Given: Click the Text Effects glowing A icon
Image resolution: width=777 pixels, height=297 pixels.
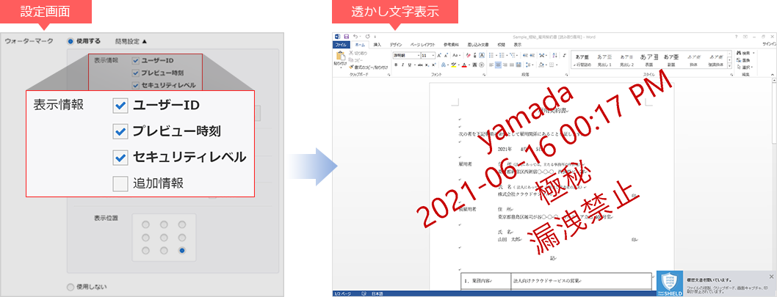Looking at the screenshot, I should coord(444,65).
